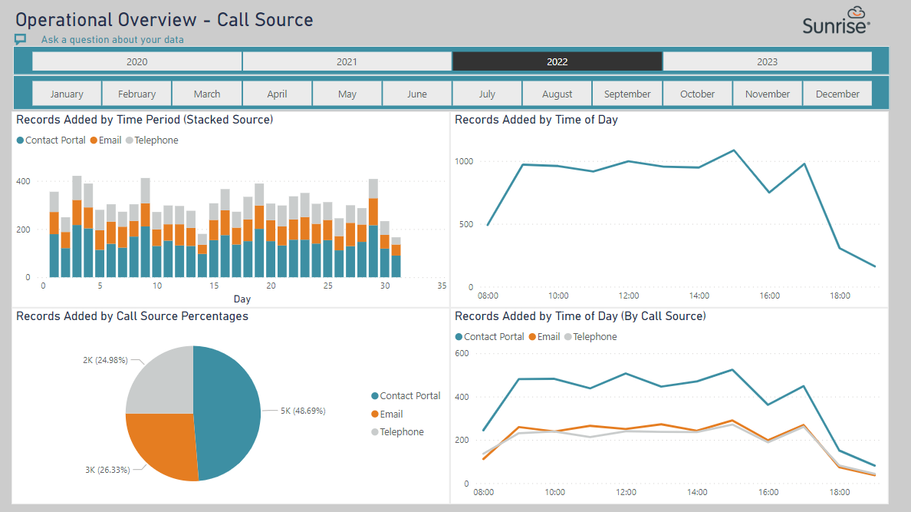
Task: Click the 15:00 peak on Time of Day line
Action: point(734,150)
